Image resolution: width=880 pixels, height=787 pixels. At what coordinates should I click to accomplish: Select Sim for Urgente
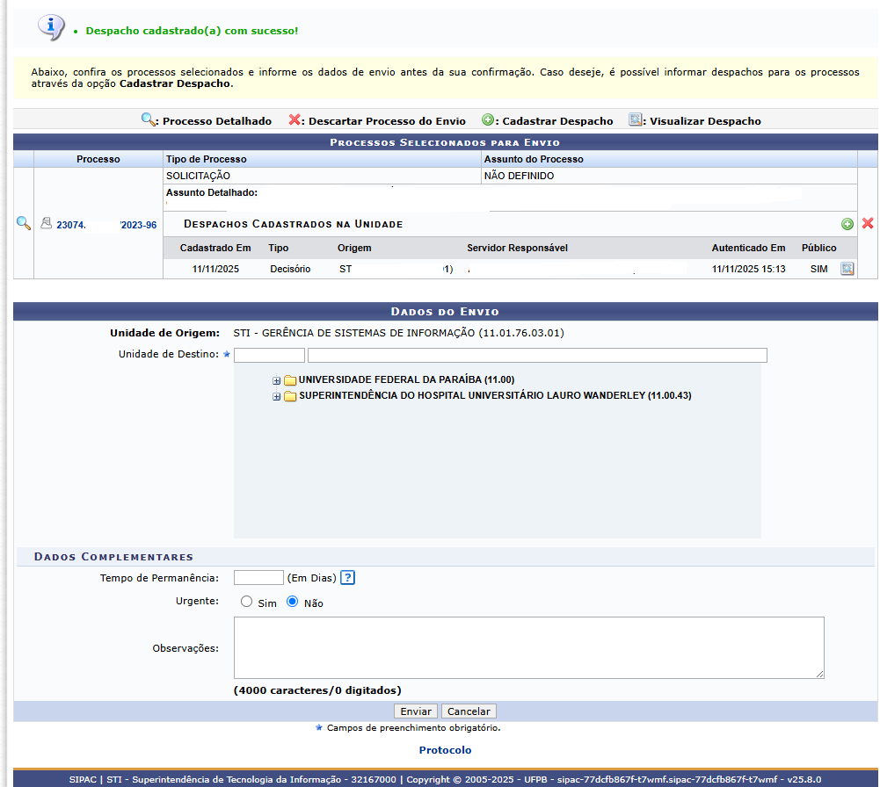coord(247,603)
